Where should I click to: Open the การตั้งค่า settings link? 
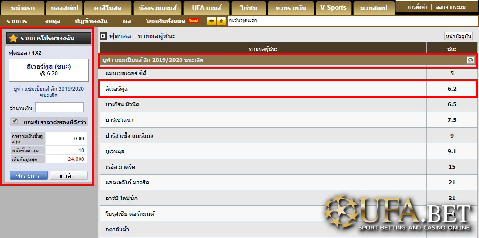point(418,7)
